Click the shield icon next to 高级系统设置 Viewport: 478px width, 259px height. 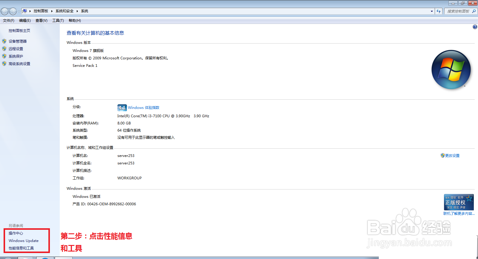4,64
